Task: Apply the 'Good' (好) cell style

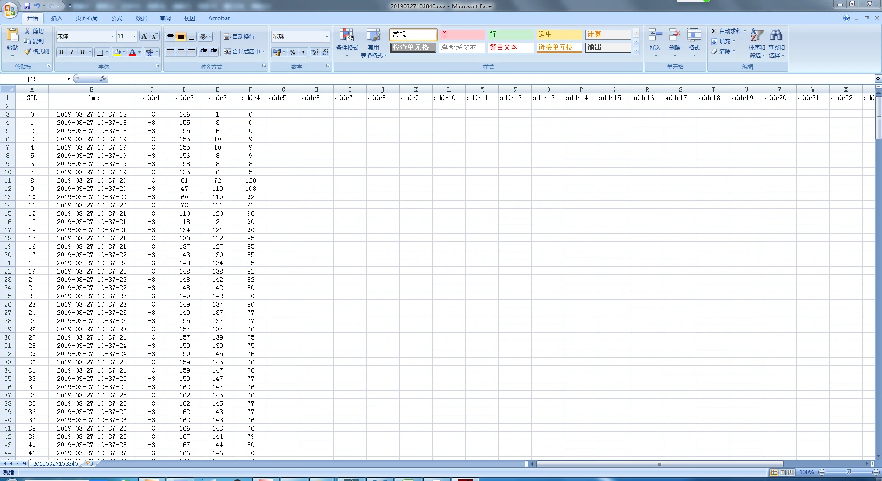Action: tap(510, 34)
